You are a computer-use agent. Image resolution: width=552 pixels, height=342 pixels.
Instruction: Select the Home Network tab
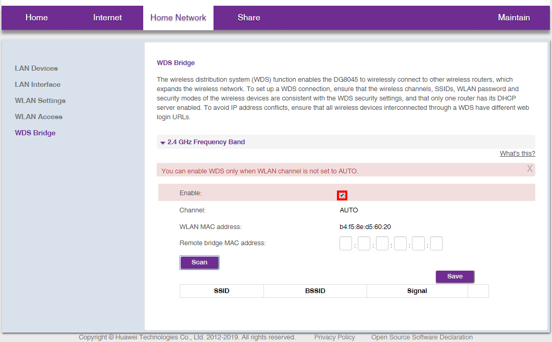click(x=178, y=17)
